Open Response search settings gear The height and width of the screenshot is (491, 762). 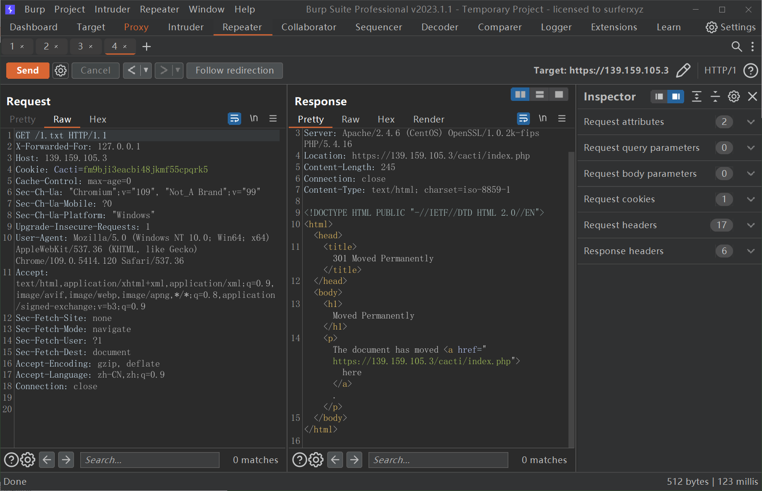316,460
